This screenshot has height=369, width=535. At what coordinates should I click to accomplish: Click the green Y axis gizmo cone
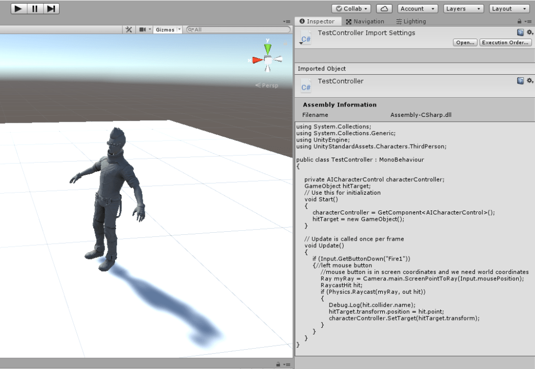[268, 48]
